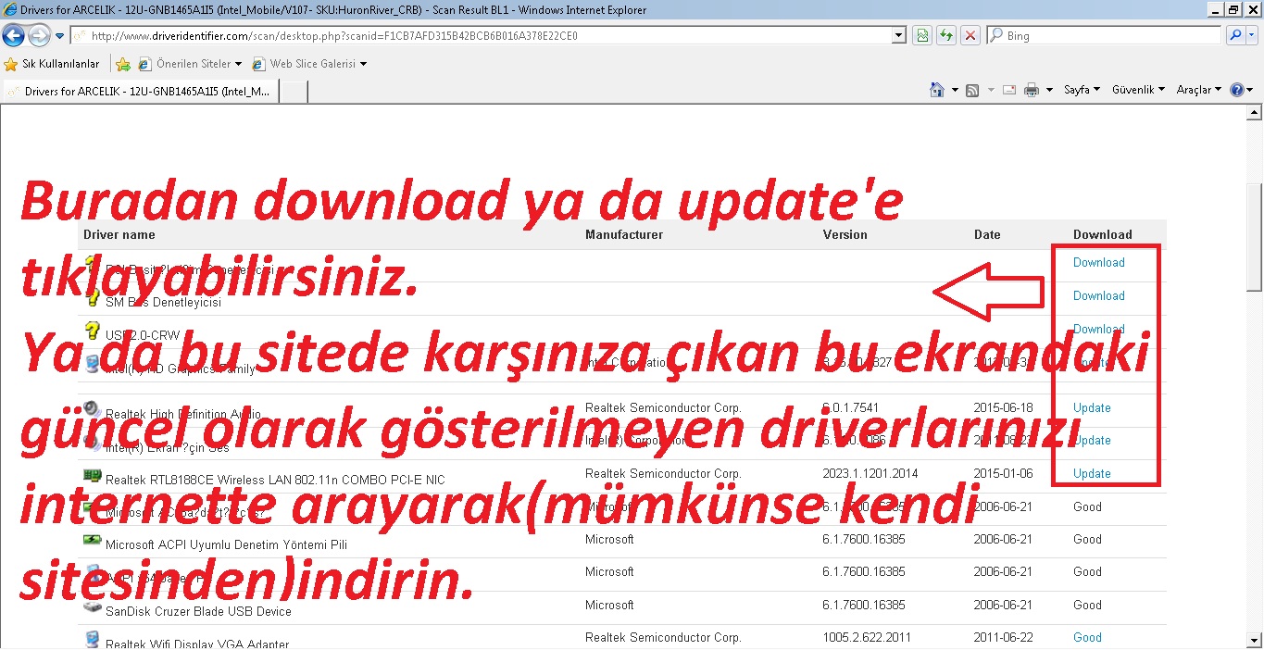Screen dimensions: 1264x650
Task: Click Update for Intel(R) Ekran için Ses
Action: pyautogui.click(x=1092, y=440)
